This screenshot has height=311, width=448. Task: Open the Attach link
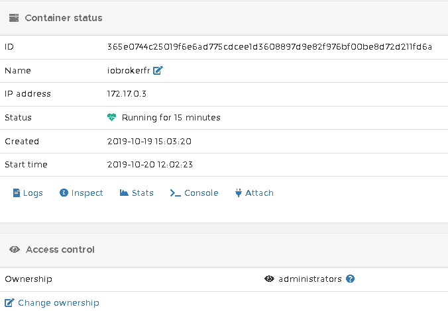pos(259,193)
